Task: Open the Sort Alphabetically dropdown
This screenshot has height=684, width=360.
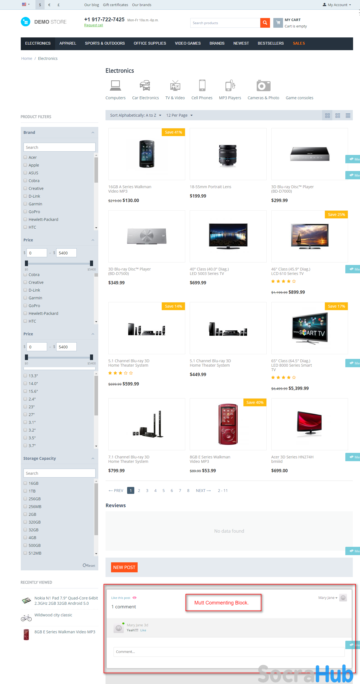Action: [x=135, y=115]
